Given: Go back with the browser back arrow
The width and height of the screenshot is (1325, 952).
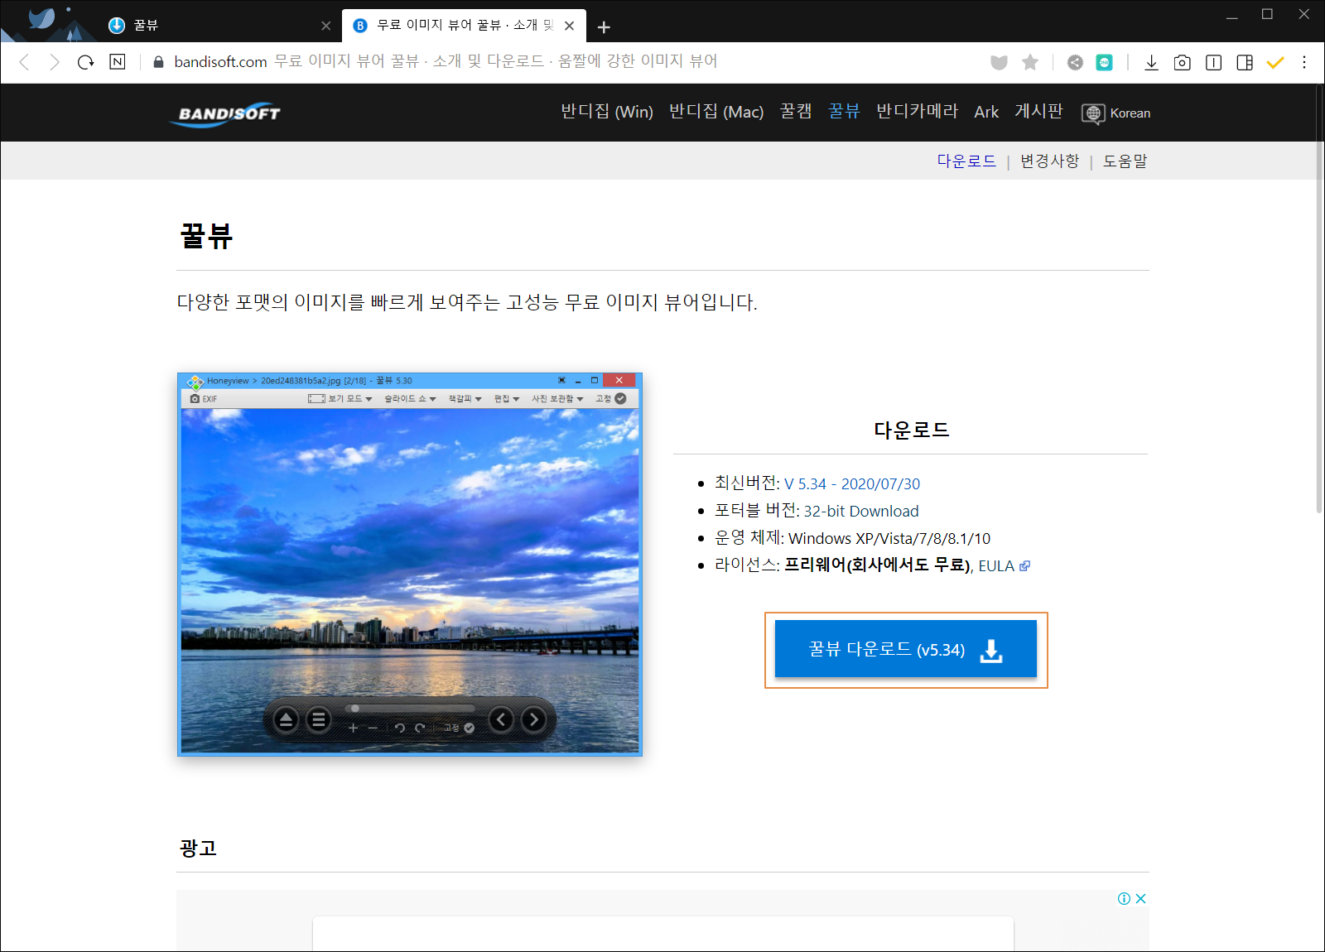Looking at the screenshot, I should (24, 62).
